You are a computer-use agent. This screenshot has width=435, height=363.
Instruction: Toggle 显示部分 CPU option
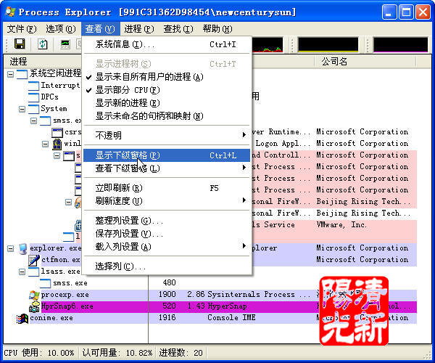pos(167,90)
